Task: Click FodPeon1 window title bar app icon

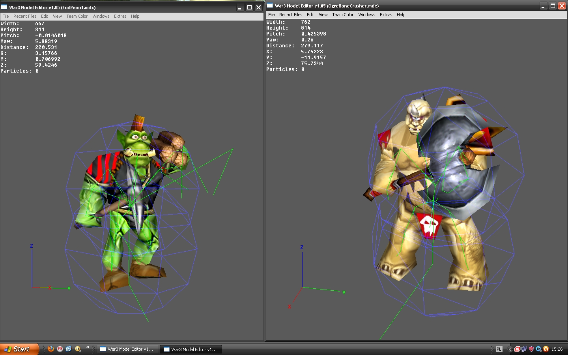Action: point(4,7)
